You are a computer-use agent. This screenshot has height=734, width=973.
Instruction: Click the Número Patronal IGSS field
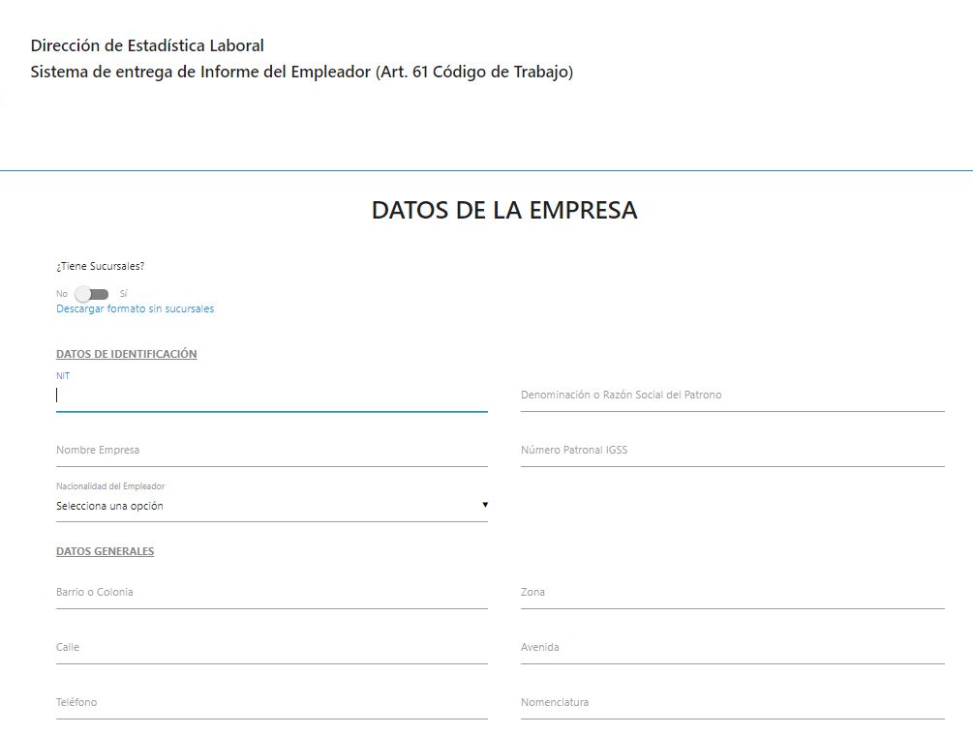(732, 451)
